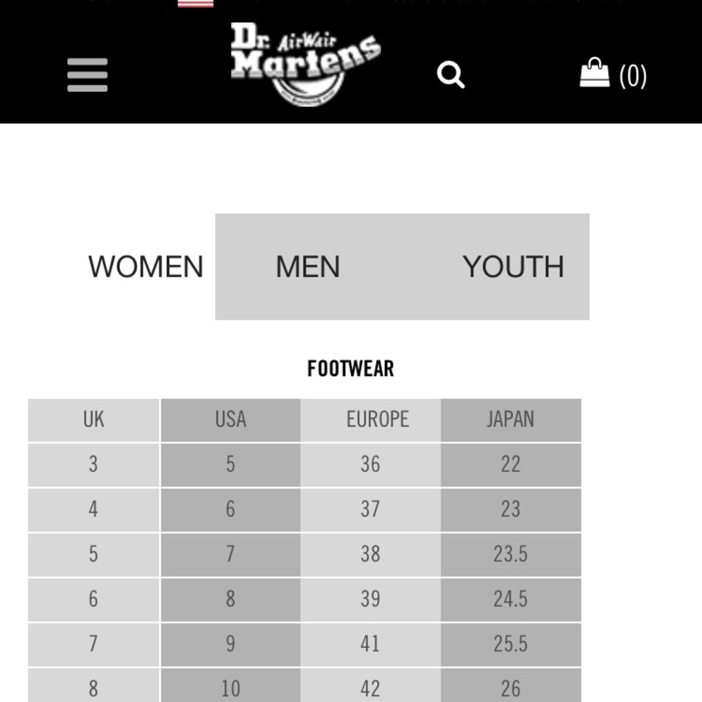Switch to the MEN size tab
This screenshot has height=702, width=702.
[x=308, y=267]
